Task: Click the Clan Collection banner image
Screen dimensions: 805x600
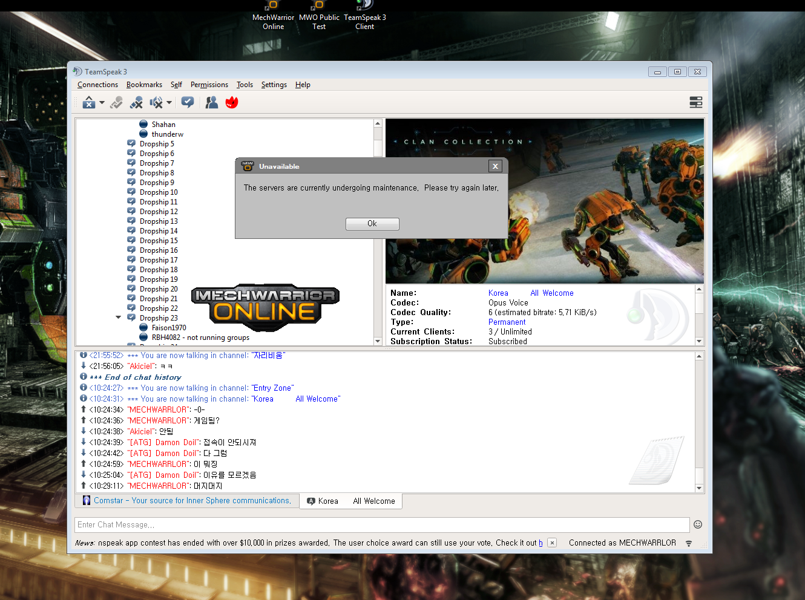Action: 545,201
